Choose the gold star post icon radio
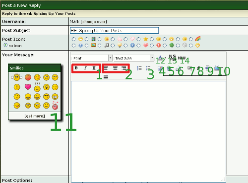Screen dimensions: 248x183 coord(138,39)
